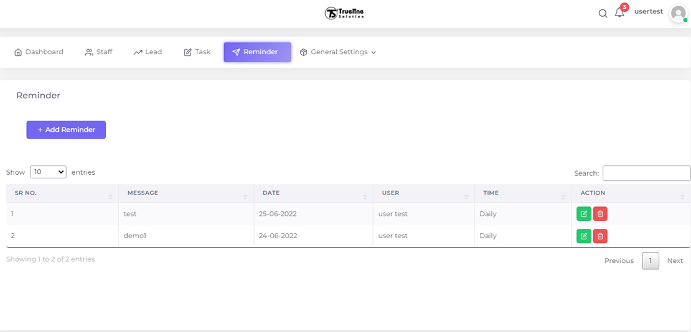The width and height of the screenshot is (691, 332).
Task: Focus the Search input field
Action: (646, 173)
